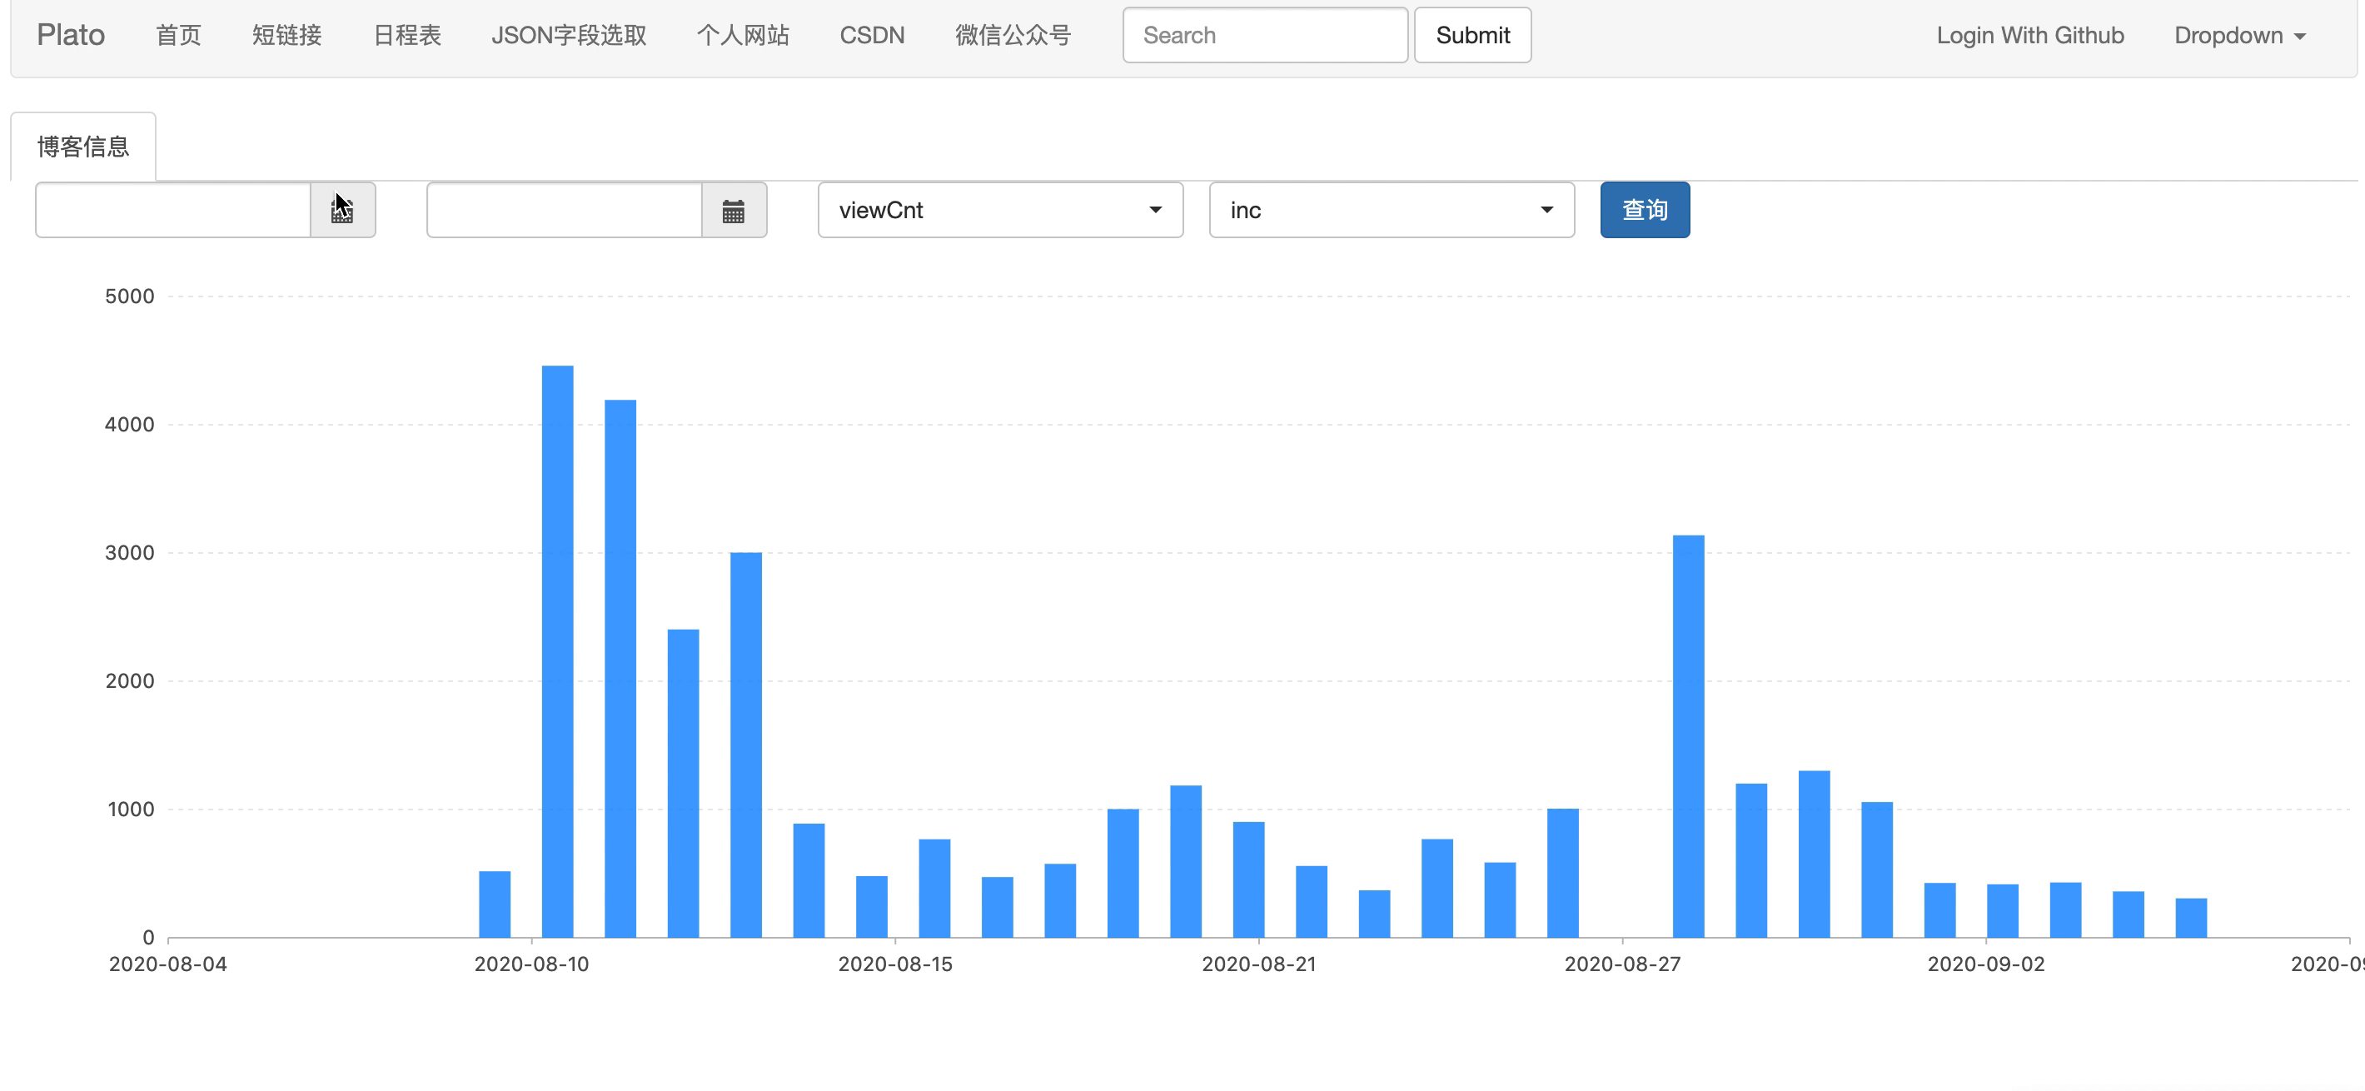The width and height of the screenshot is (2365, 1091).
Task: Click the 查询 query button
Action: coord(1646,210)
